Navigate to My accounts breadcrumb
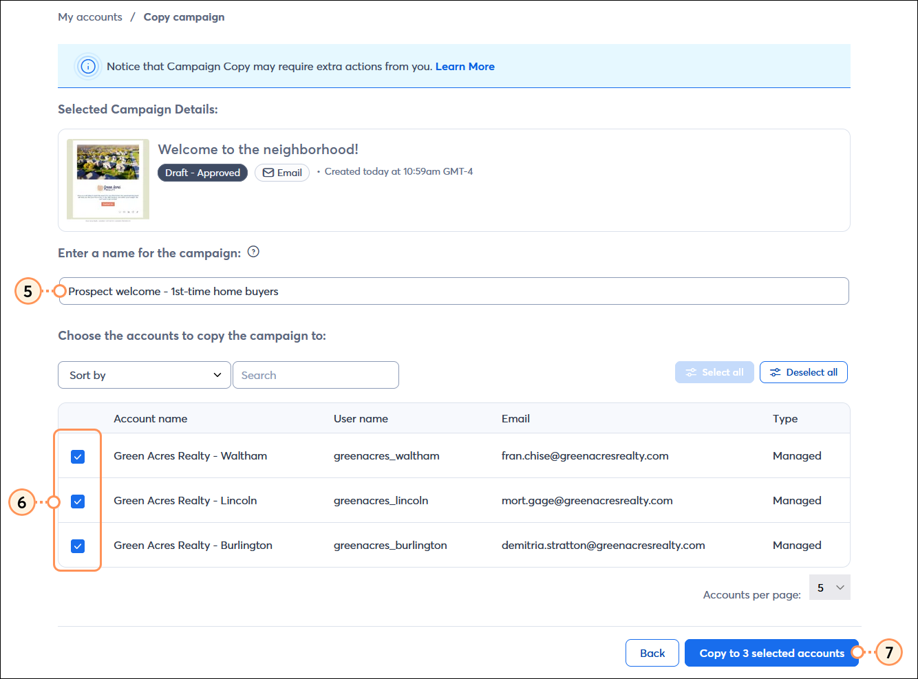This screenshot has width=918, height=679. point(90,17)
